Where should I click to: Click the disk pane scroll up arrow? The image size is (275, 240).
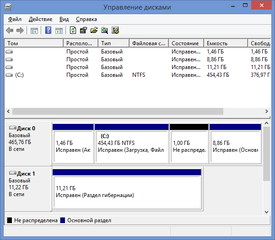click(267, 123)
